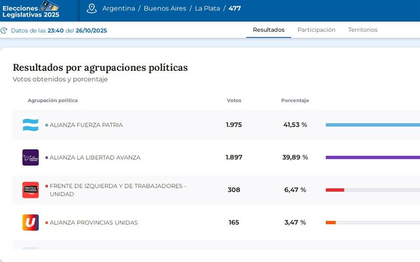Click the blue Fuerza Patria percentage bar

[x=372, y=125]
